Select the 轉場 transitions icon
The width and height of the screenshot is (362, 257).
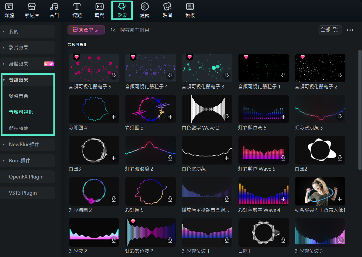[99, 10]
